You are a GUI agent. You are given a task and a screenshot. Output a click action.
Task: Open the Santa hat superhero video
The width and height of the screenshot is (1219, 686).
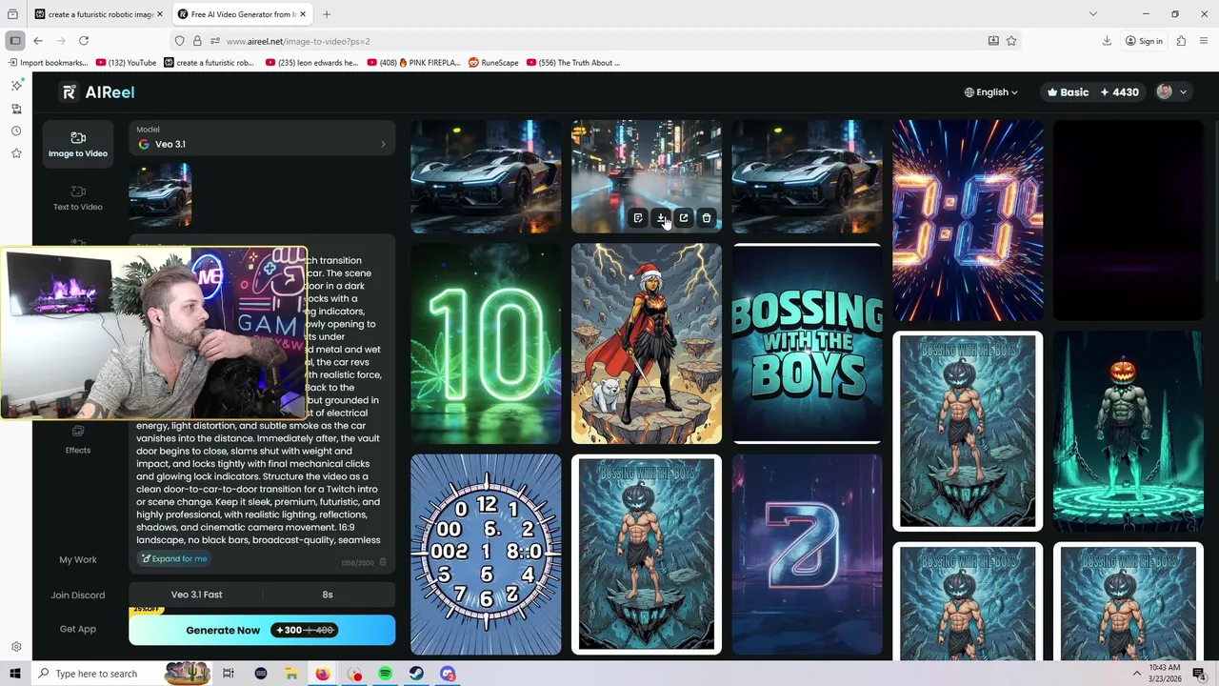[647, 343]
